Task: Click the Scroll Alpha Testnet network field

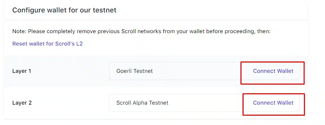Action: click(x=204, y=103)
